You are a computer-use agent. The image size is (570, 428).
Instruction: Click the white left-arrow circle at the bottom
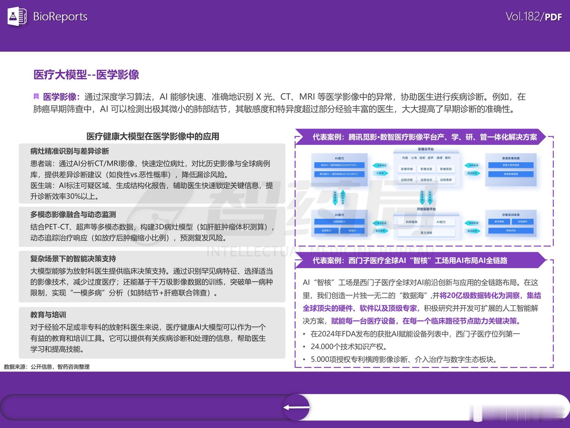click(296, 407)
